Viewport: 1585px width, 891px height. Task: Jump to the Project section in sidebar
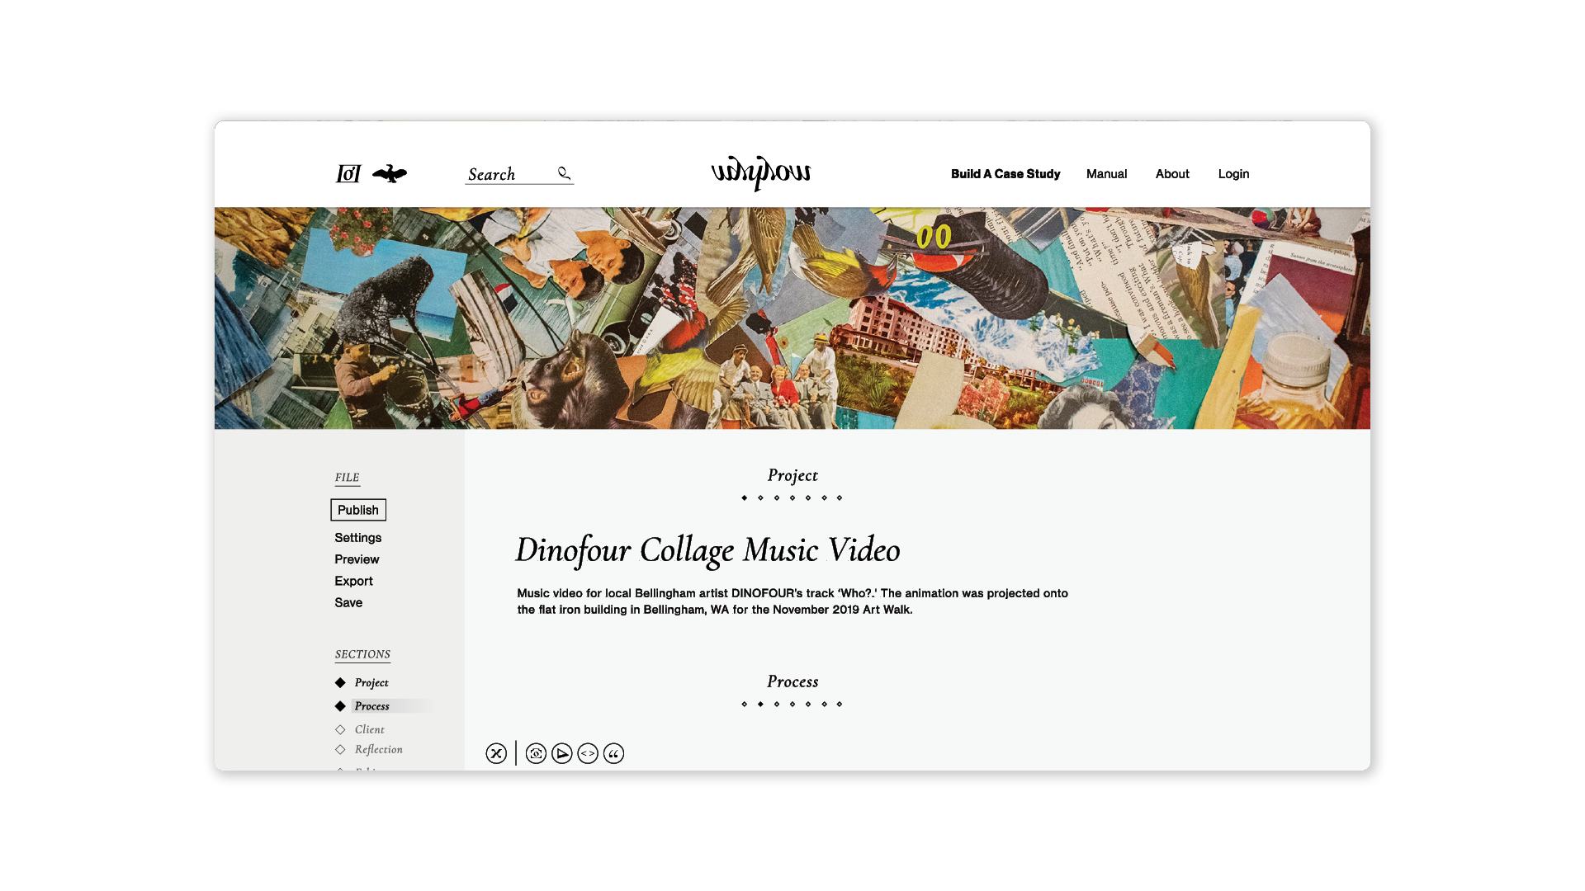(x=371, y=682)
